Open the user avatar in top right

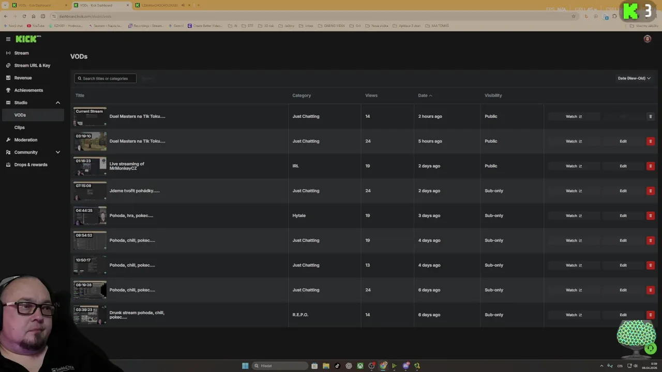coord(647,39)
